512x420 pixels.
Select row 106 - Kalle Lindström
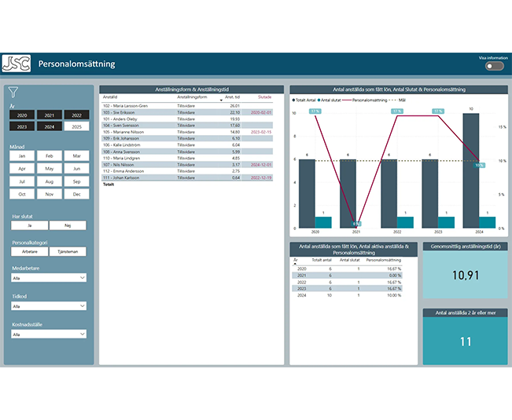[187, 145]
